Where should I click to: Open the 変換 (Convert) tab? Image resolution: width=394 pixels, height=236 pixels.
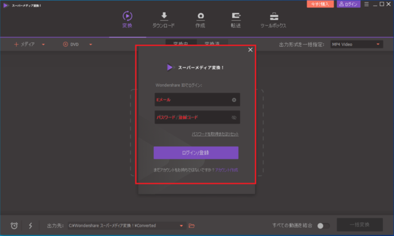pos(127,20)
